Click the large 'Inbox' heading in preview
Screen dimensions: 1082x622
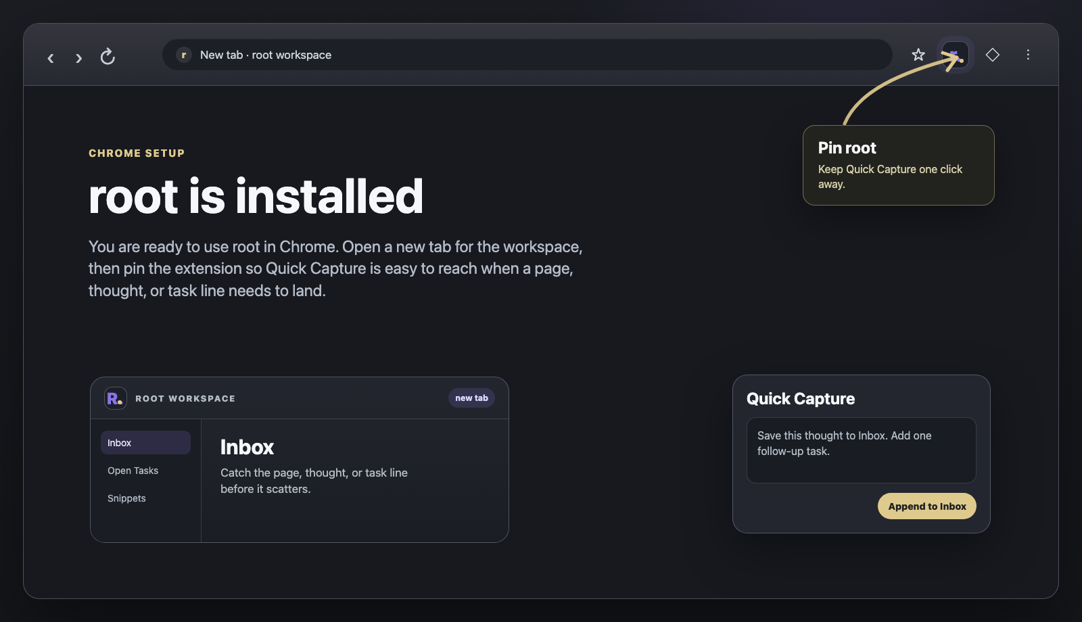247,448
